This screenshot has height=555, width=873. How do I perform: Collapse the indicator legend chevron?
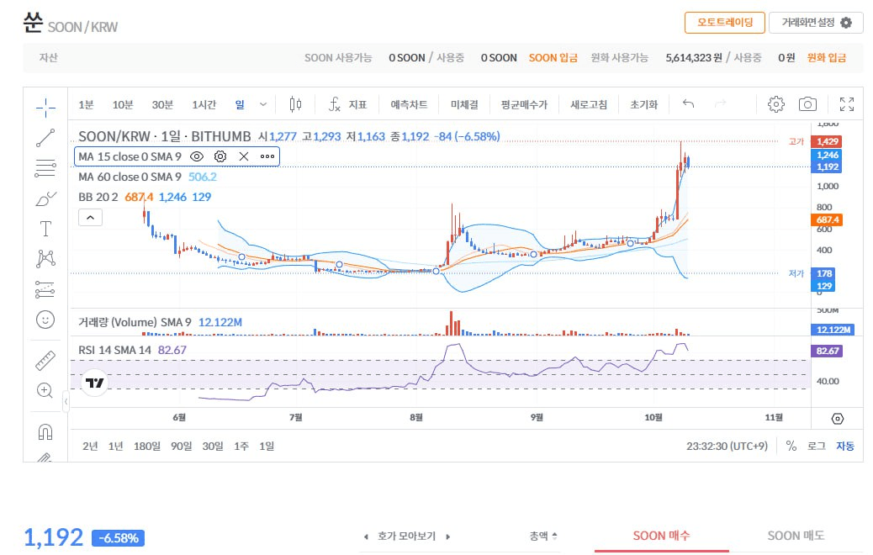pyautogui.click(x=90, y=217)
